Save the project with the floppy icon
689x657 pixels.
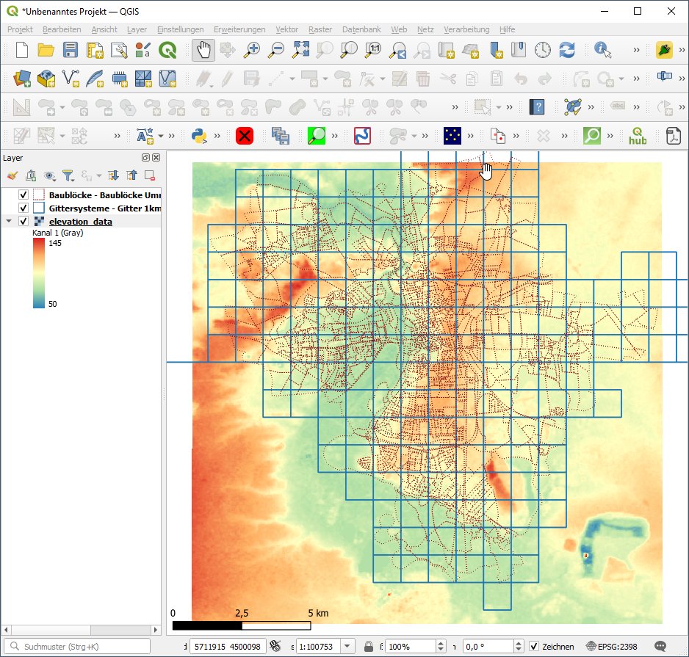[71, 50]
